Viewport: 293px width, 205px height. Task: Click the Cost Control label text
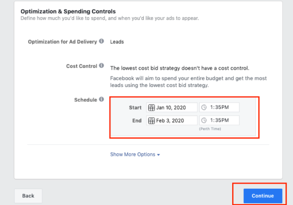click(x=82, y=66)
